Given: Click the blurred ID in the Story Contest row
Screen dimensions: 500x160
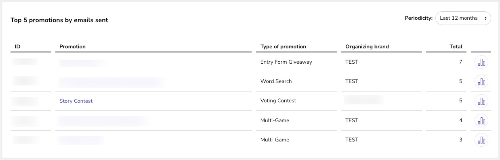Looking at the screenshot, I should (25, 101).
